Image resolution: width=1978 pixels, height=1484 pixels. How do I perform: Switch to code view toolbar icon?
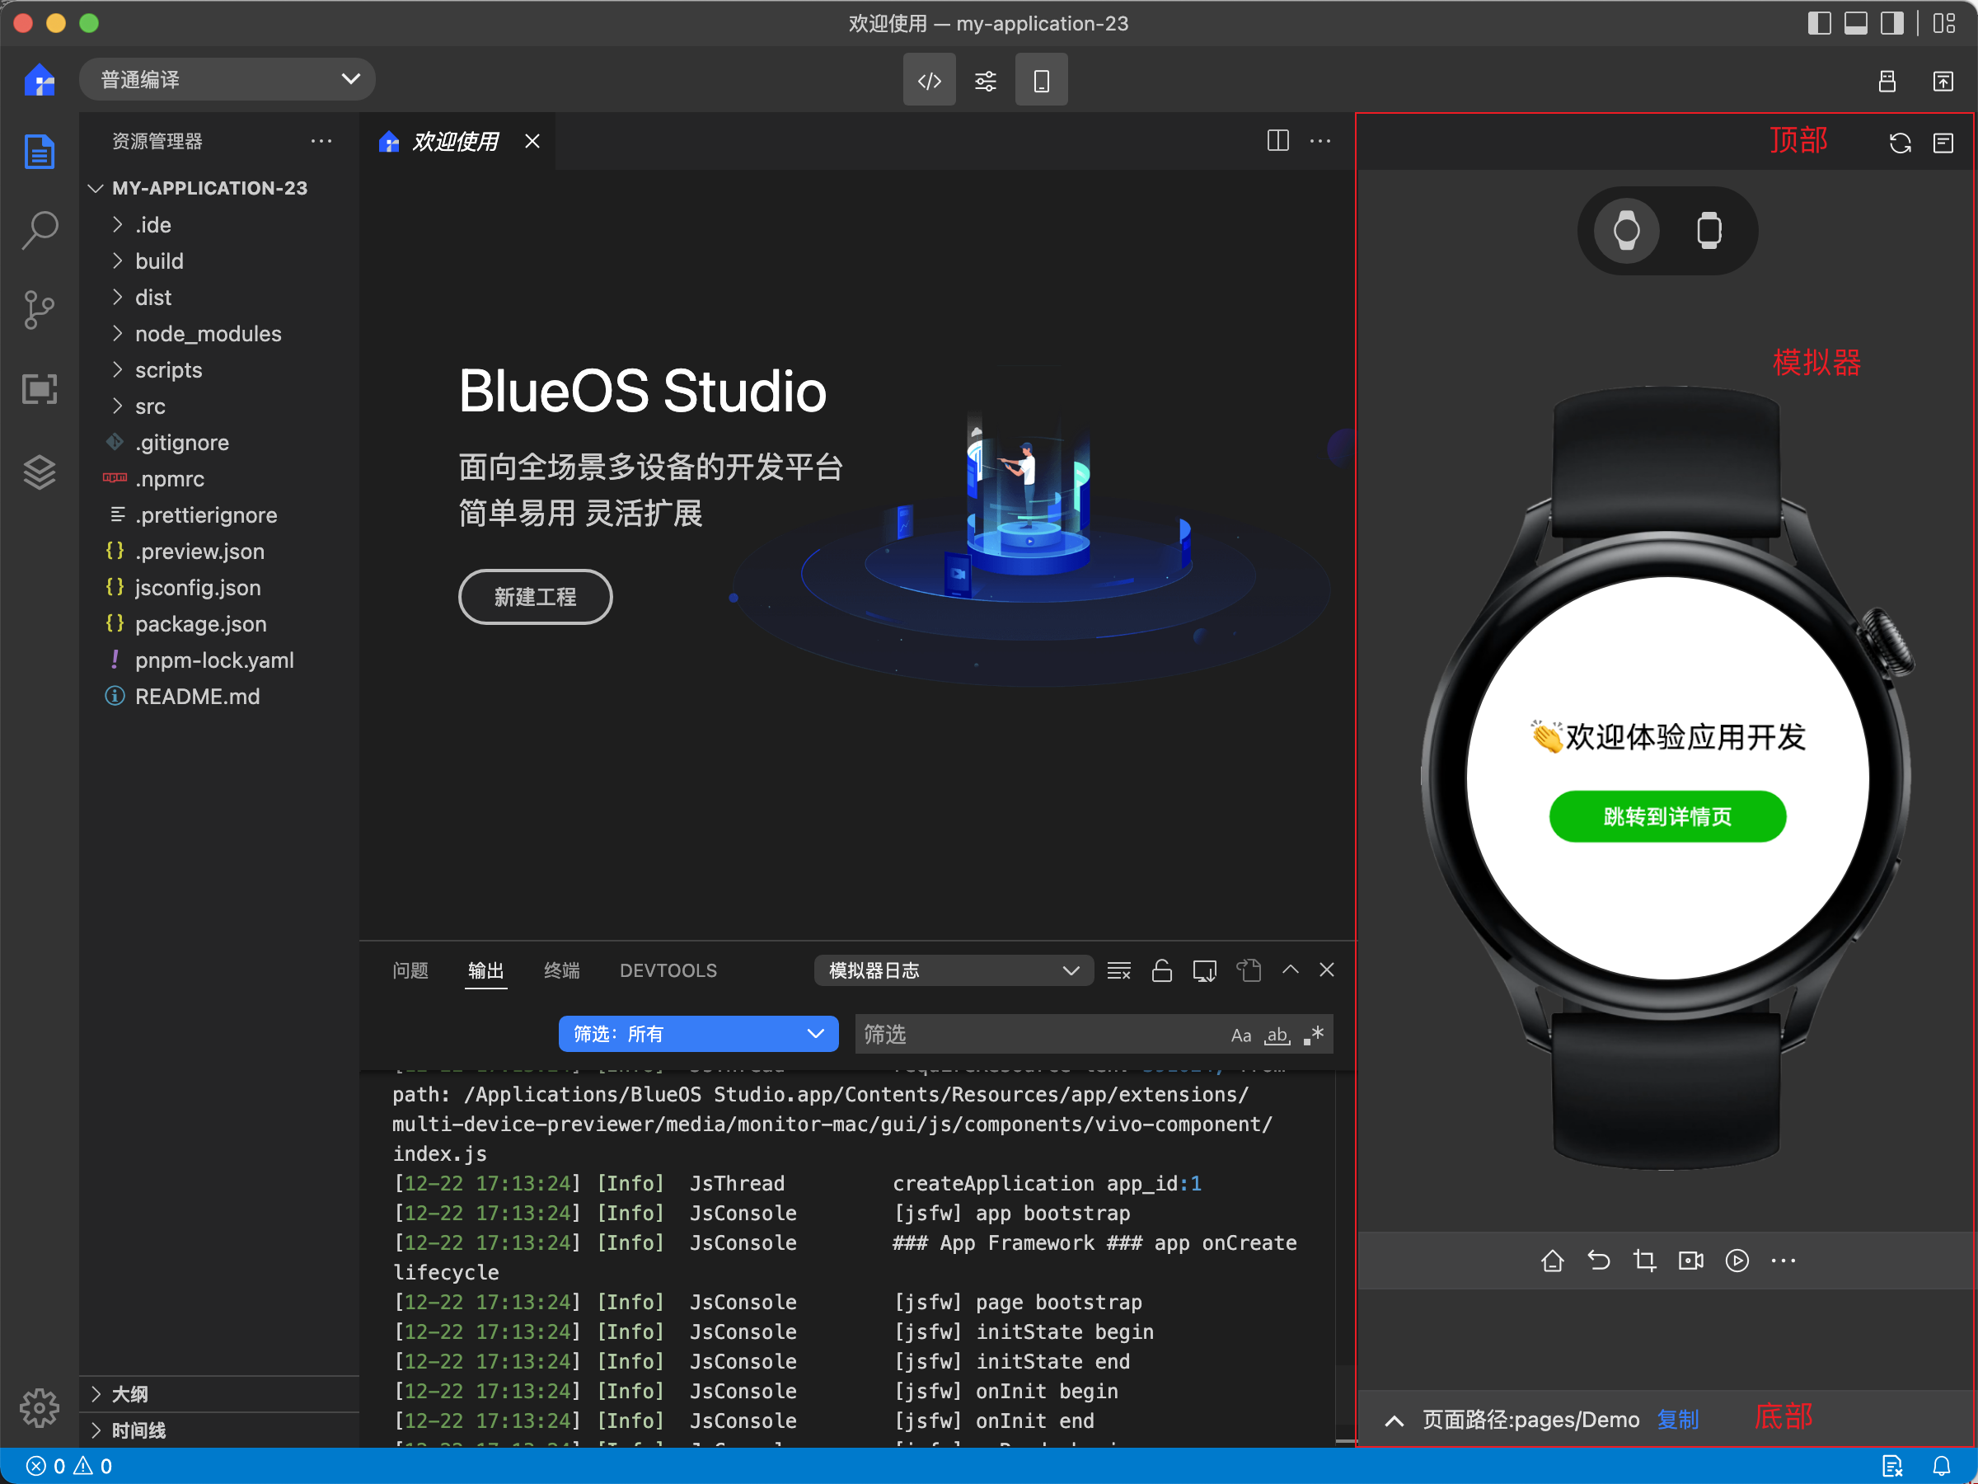(x=929, y=81)
